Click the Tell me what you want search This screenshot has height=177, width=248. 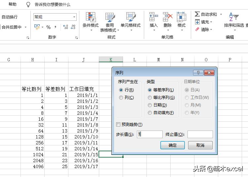(x=53, y=4)
